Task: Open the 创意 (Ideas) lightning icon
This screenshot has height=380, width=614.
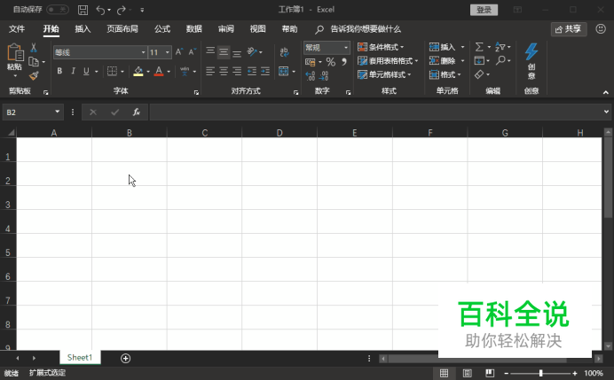Action: click(531, 60)
